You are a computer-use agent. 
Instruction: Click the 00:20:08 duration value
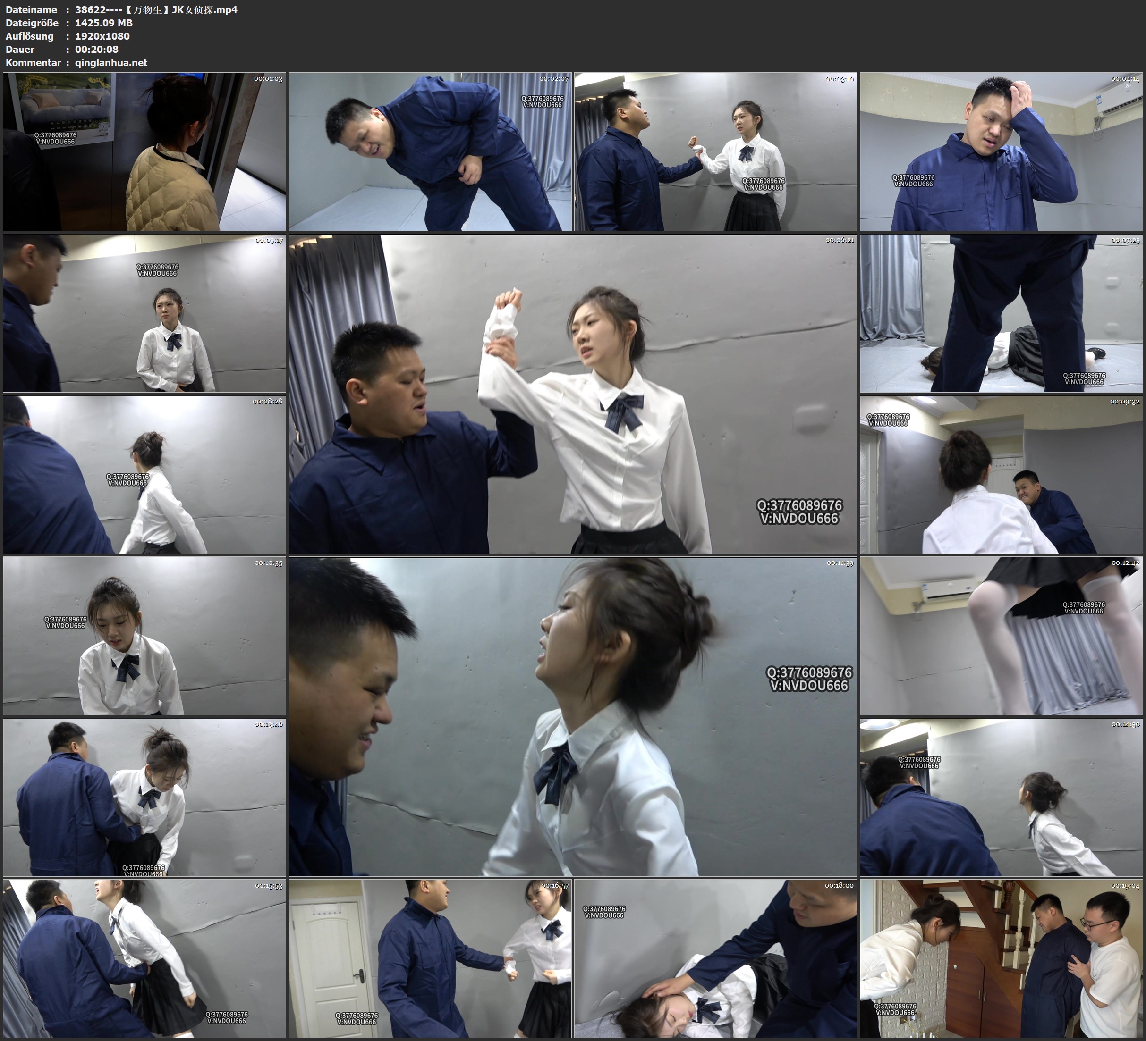[x=97, y=50]
